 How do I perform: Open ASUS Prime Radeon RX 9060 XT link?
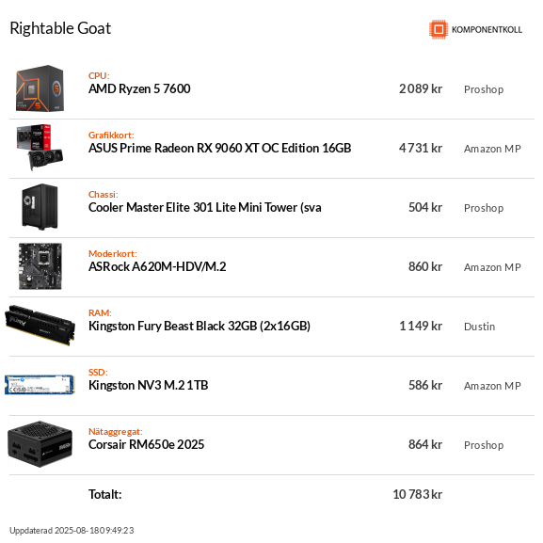[219, 148]
